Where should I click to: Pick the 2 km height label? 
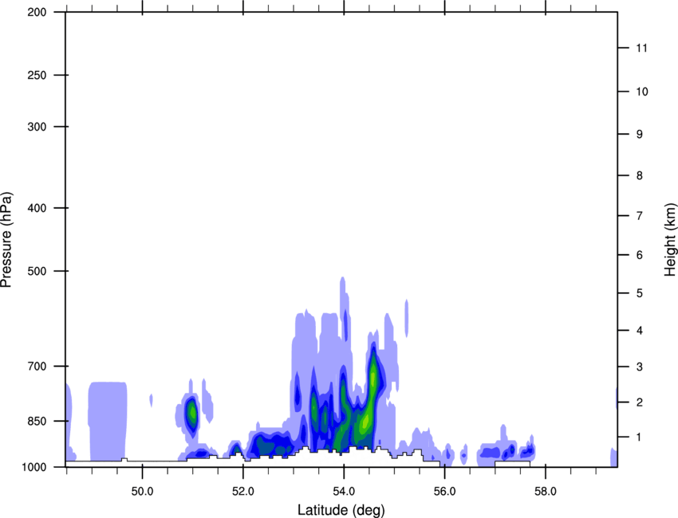click(x=640, y=402)
